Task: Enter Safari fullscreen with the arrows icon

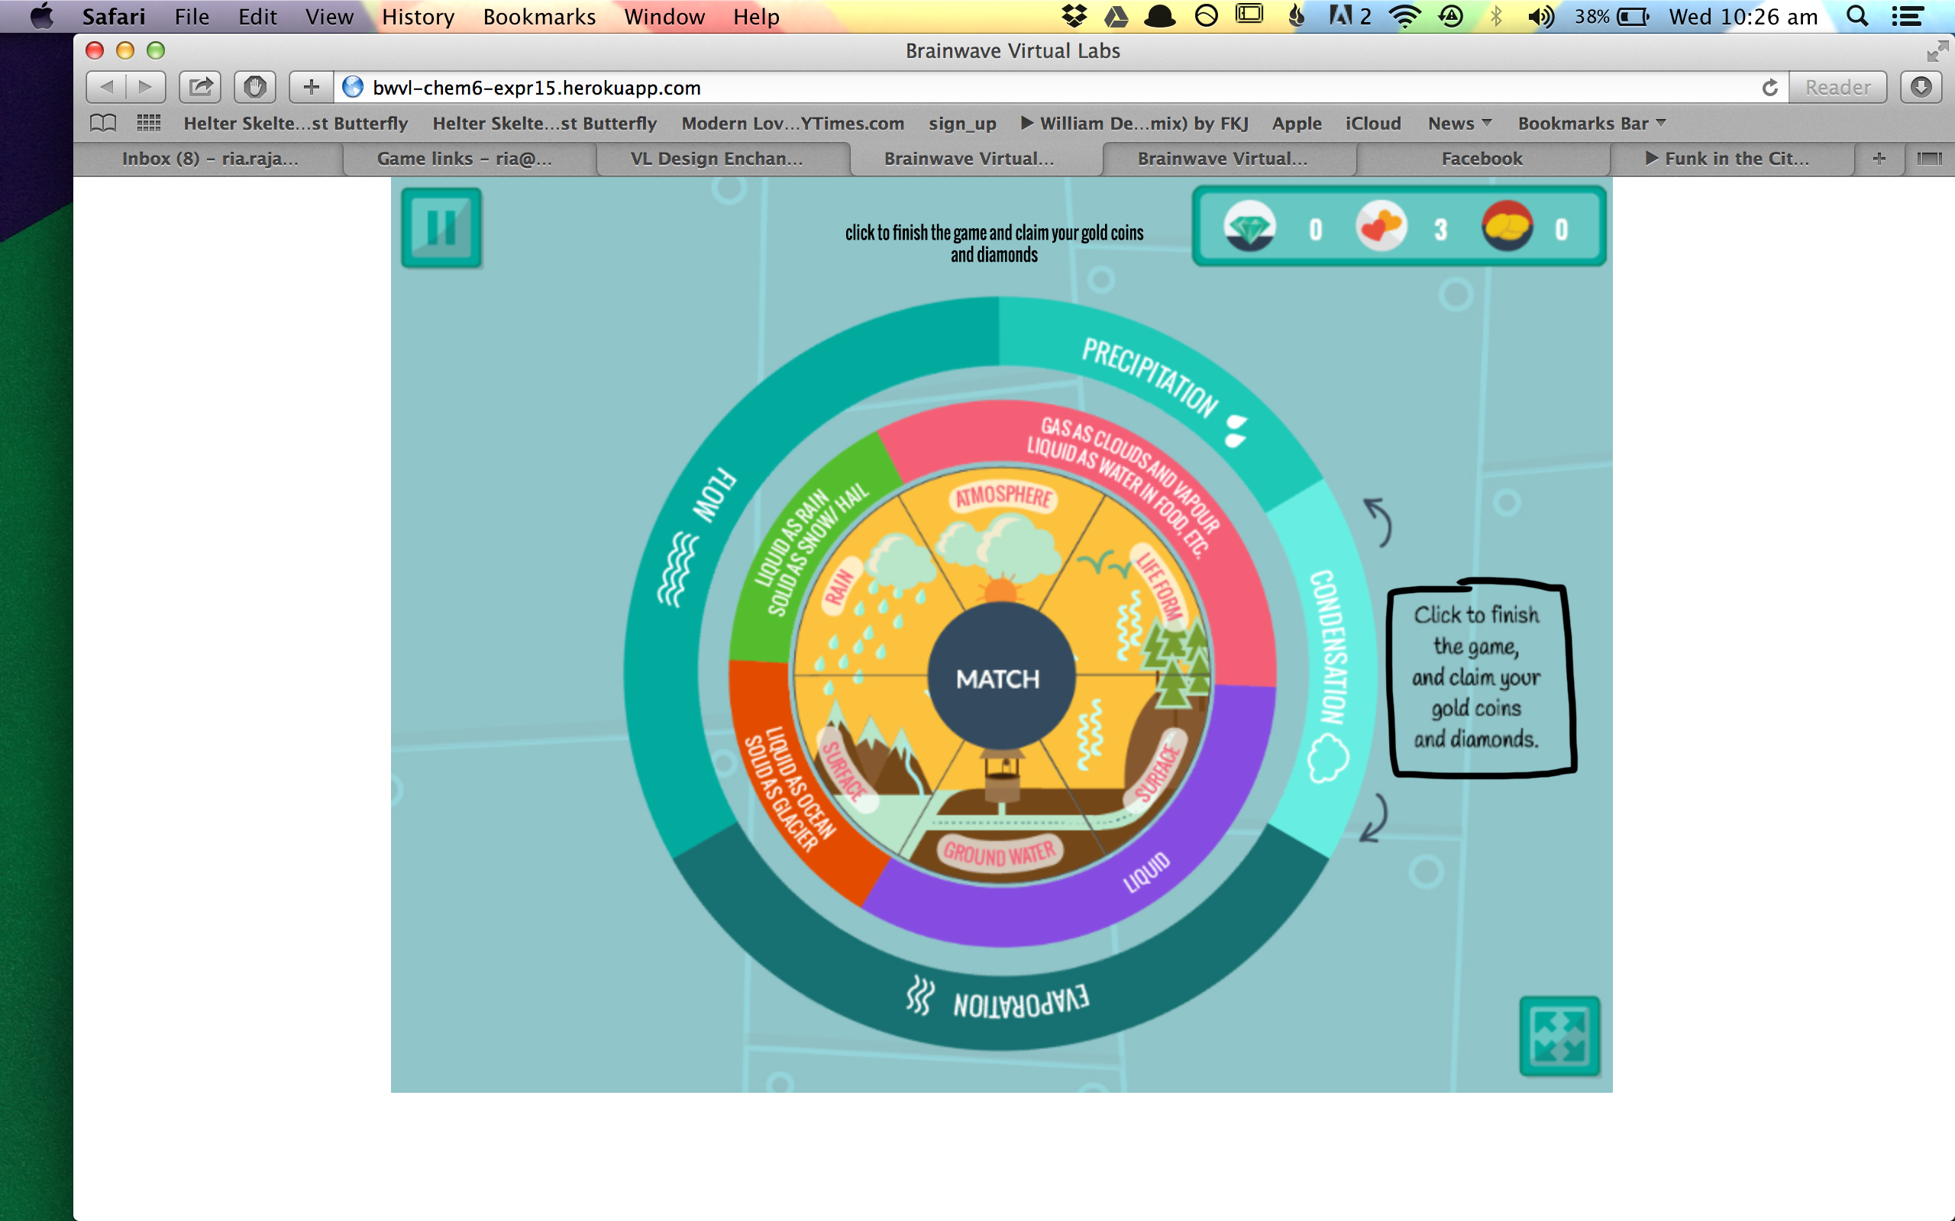Action: coord(1937,52)
